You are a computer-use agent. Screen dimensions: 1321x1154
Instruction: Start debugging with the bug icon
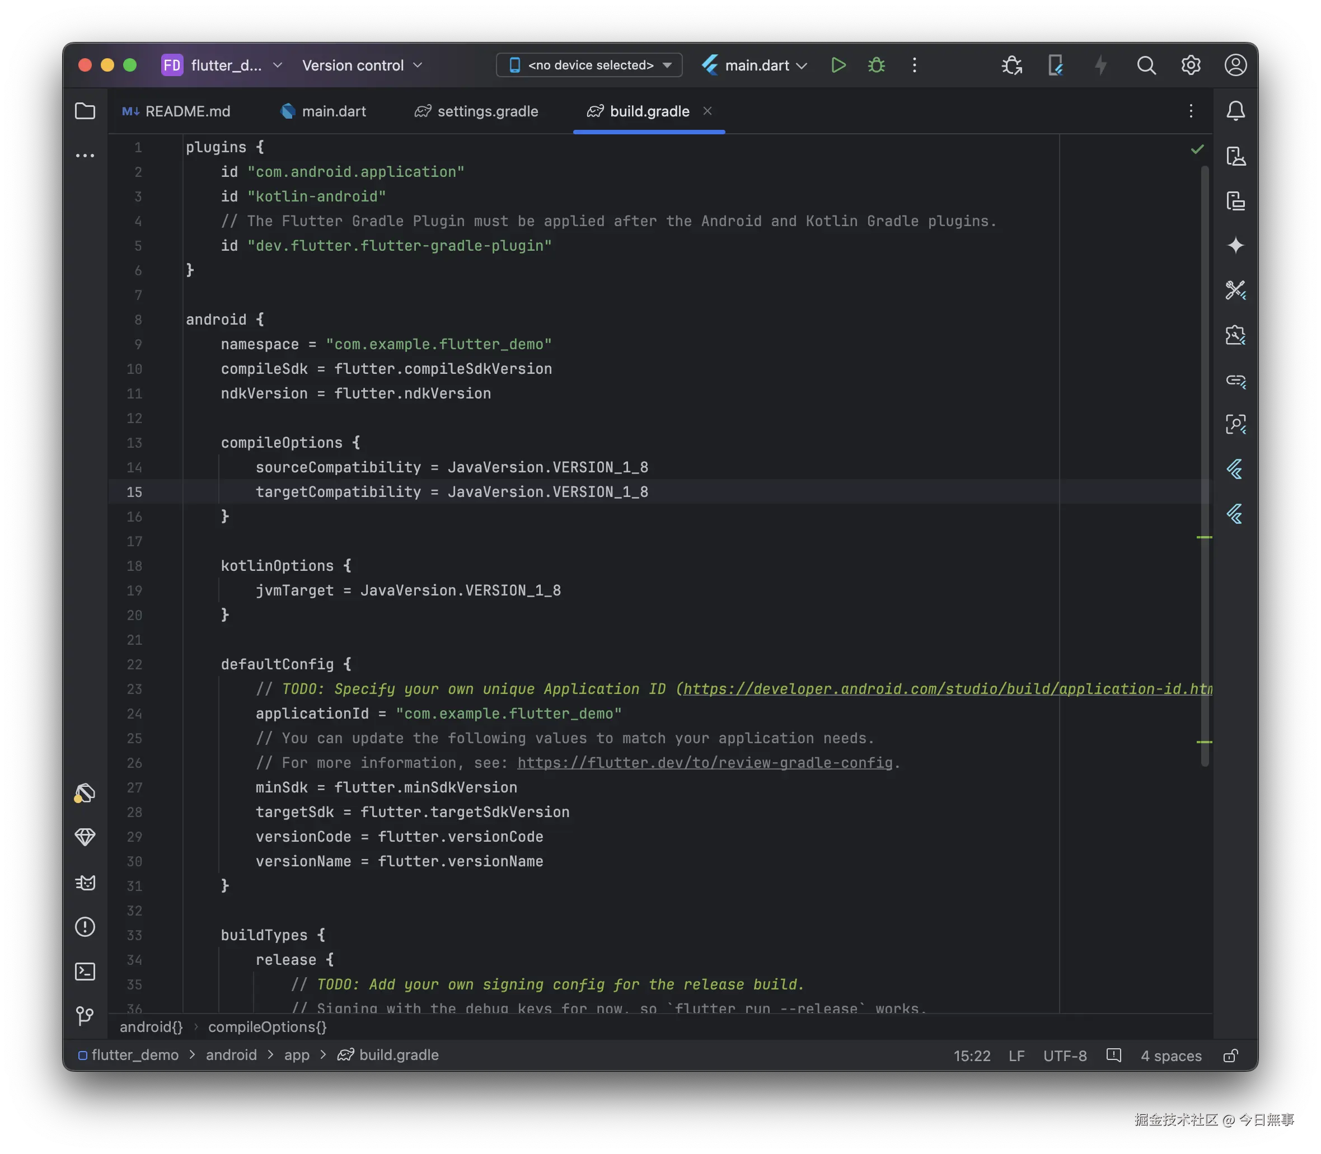[876, 65]
